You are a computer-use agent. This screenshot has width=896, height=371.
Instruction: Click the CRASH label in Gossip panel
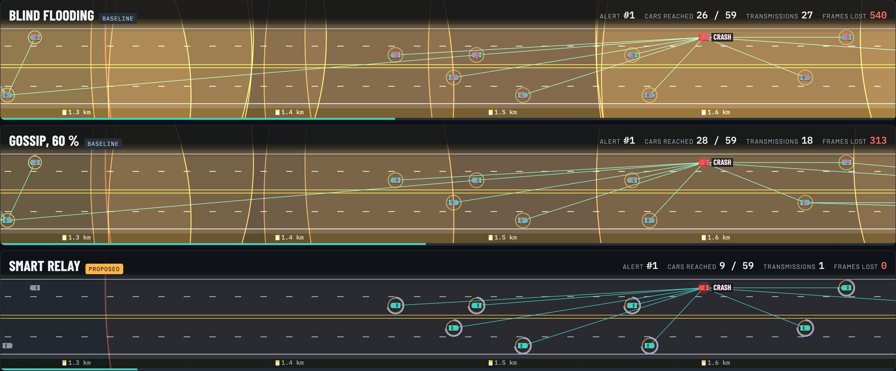[722, 163]
